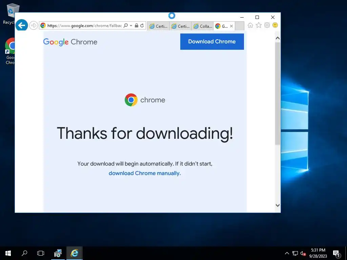
Task: Click the muted volume tray icon
Action: [x=303, y=253]
